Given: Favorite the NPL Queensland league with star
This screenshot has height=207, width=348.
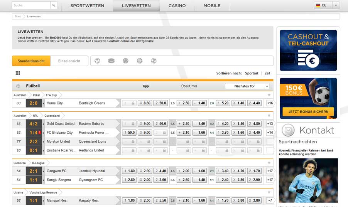Looking at the screenshot, I should pyautogui.click(x=269, y=115).
